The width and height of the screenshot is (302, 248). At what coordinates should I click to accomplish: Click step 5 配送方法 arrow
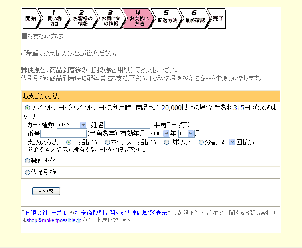pos(167,19)
